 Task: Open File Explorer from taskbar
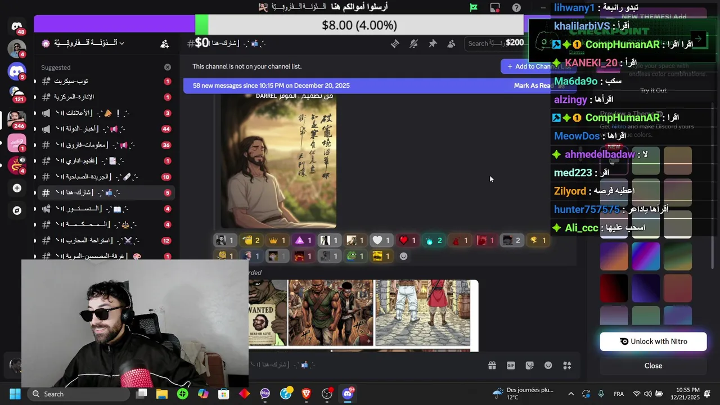pyautogui.click(x=162, y=394)
